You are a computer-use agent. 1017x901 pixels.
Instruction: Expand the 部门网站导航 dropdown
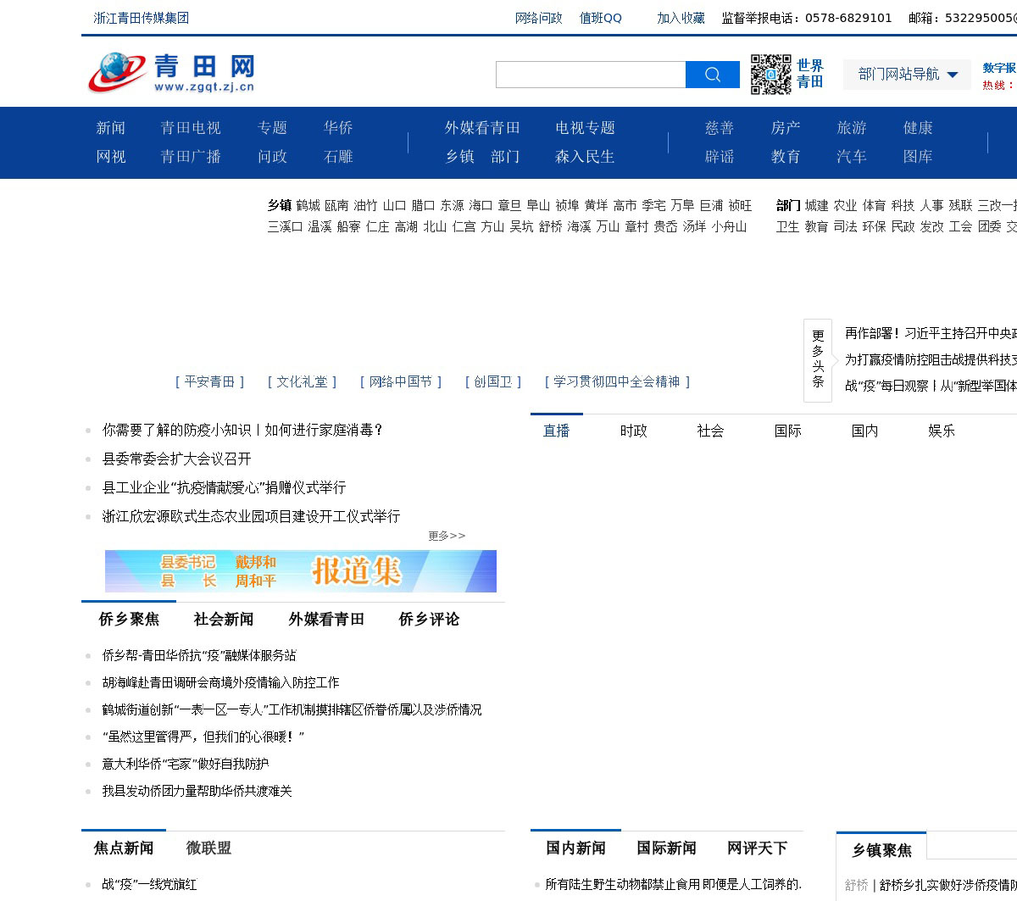(x=907, y=75)
